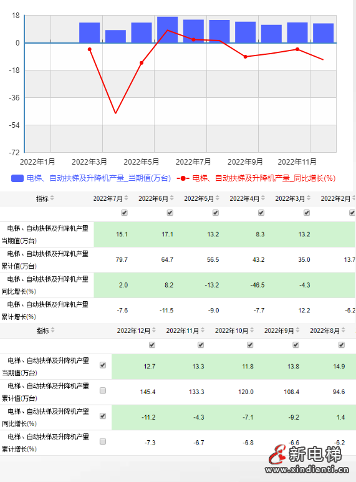Click the 43.2 cumulative value cell
Image resolution: width=356 pixels, height=482 pixels.
pyautogui.click(x=259, y=260)
